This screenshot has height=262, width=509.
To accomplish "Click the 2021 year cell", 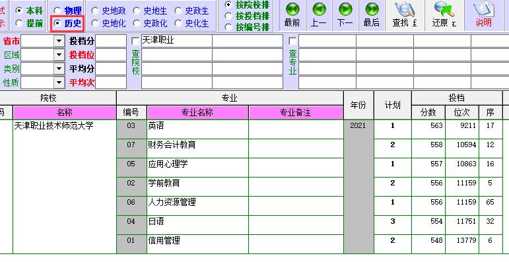I will pyautogui.click(x=358, y=187).
